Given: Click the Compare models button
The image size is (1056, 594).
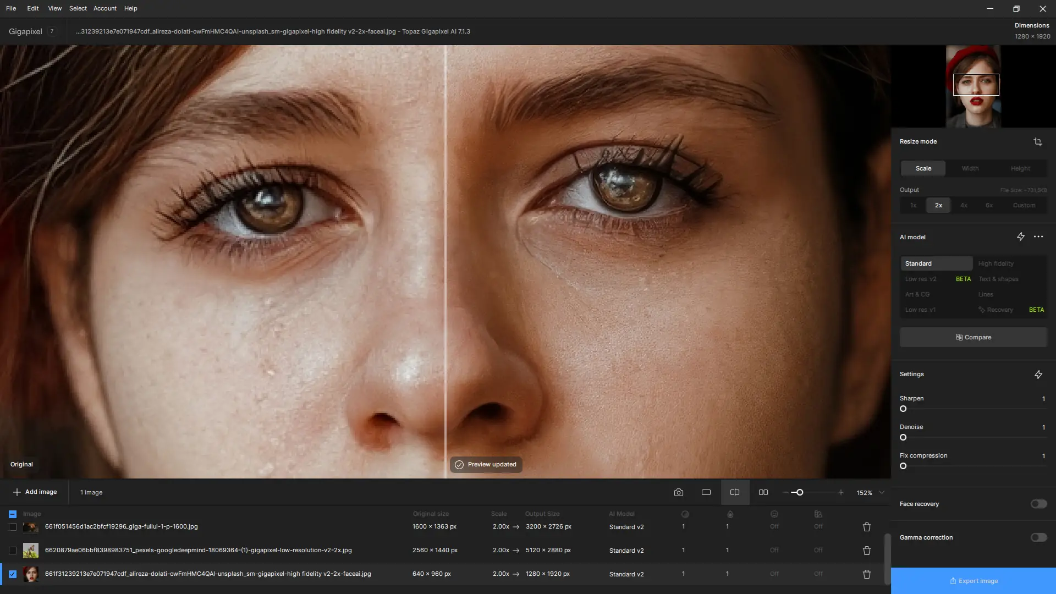Looking at the screenshot, I should pyautogui.click(x=973, y=338).
